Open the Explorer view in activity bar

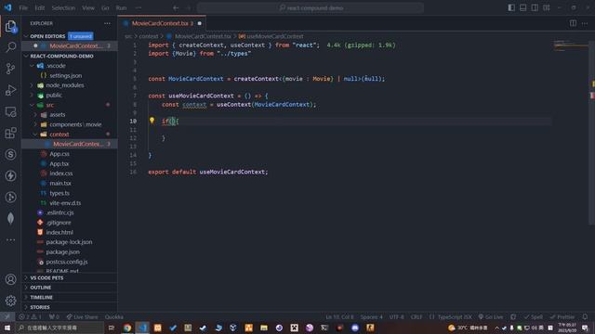coord(10,26)
